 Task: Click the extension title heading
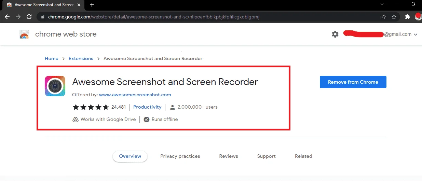pyautogui.click(x=165, y=82)
